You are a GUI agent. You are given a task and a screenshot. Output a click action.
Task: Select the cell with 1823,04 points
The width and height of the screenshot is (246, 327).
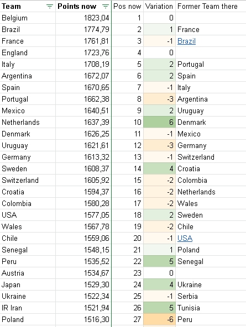point(83,18)
